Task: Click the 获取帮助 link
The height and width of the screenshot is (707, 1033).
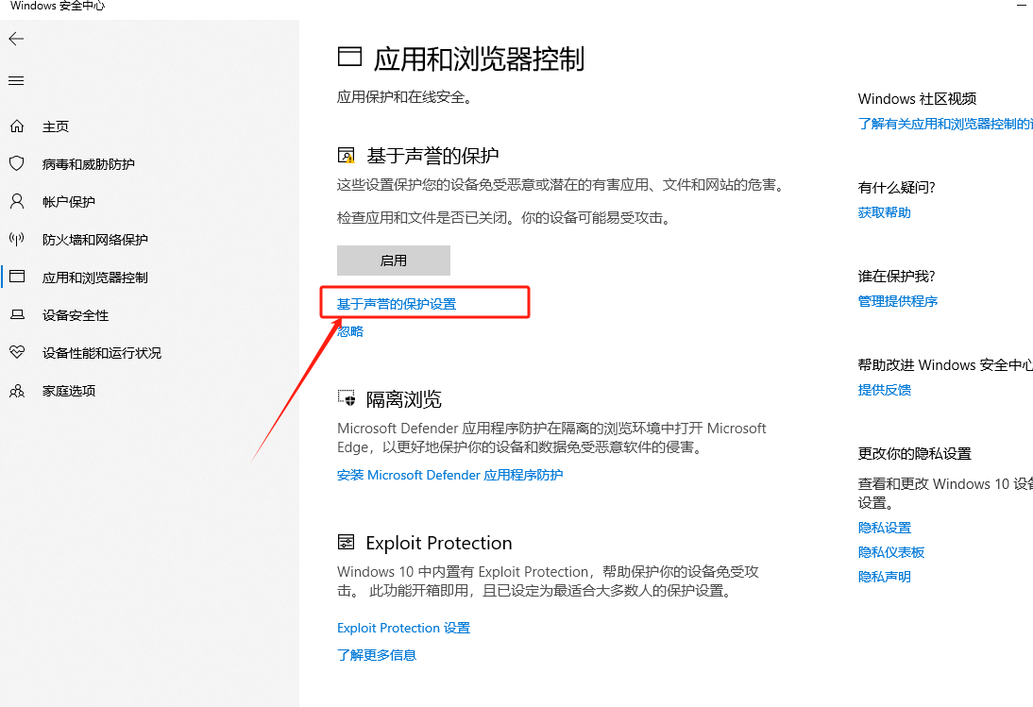Action: coord(884,212)
